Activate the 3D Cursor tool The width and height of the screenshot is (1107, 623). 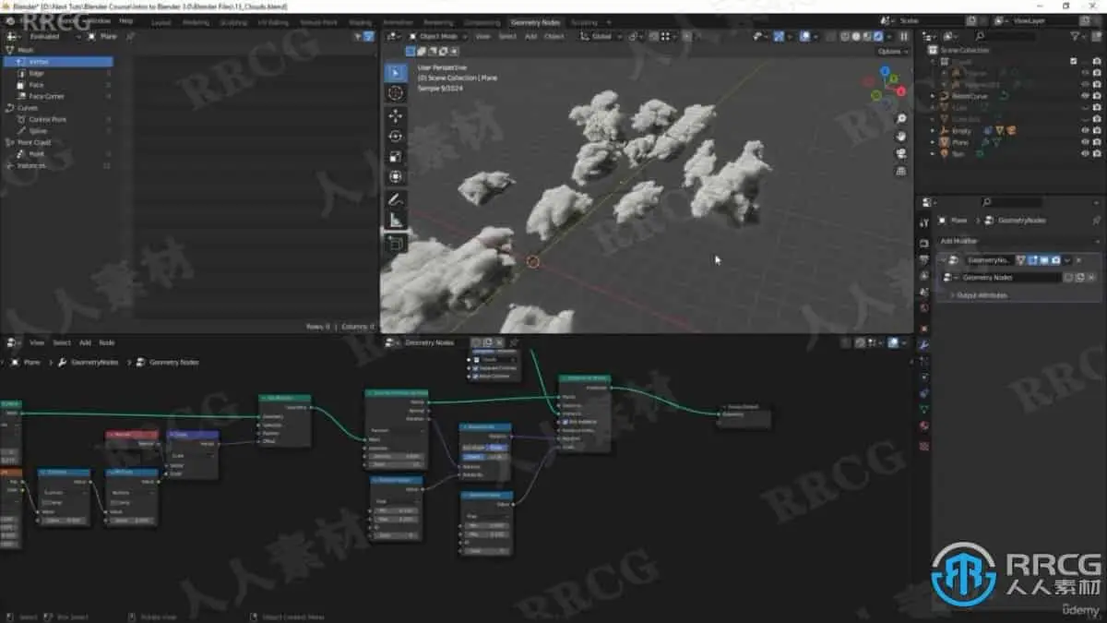[397, 94]
